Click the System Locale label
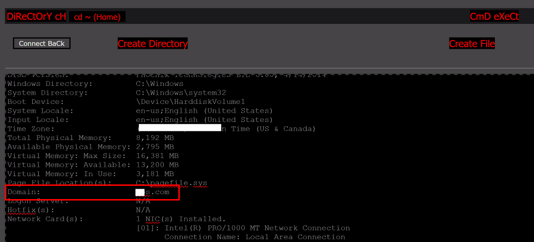534x242 pixels. point(41,111)
